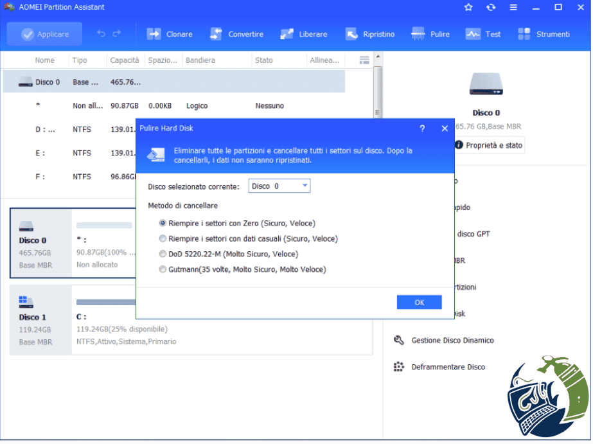Viewport: 593px width, 444px height.
Task: Open the Liberare tool
Action: coord(304,34)
